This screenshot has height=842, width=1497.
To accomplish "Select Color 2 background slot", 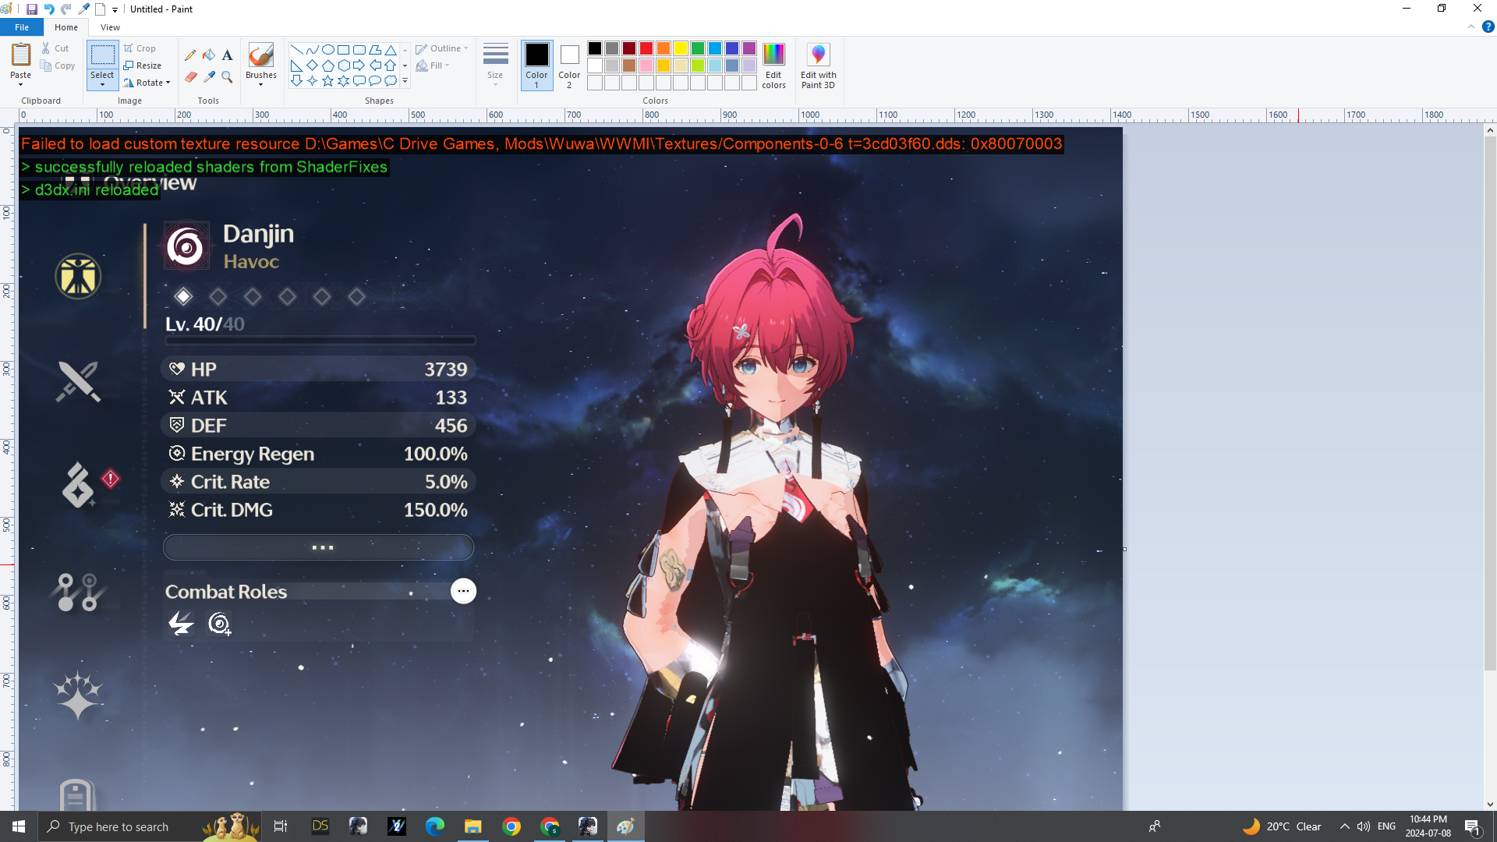I will pyautogui.click(x=569, y=65).
